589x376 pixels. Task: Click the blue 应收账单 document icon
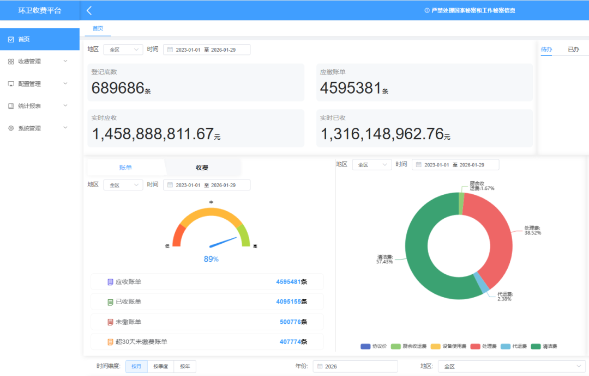[110, 282]
